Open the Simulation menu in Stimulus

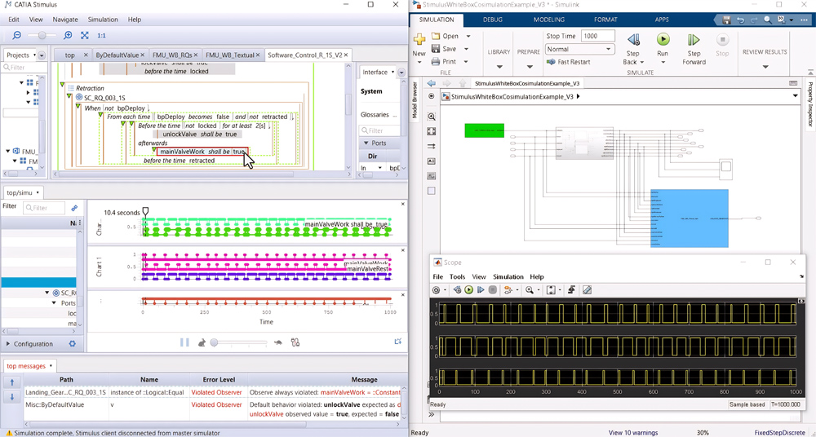pos(103,20)
